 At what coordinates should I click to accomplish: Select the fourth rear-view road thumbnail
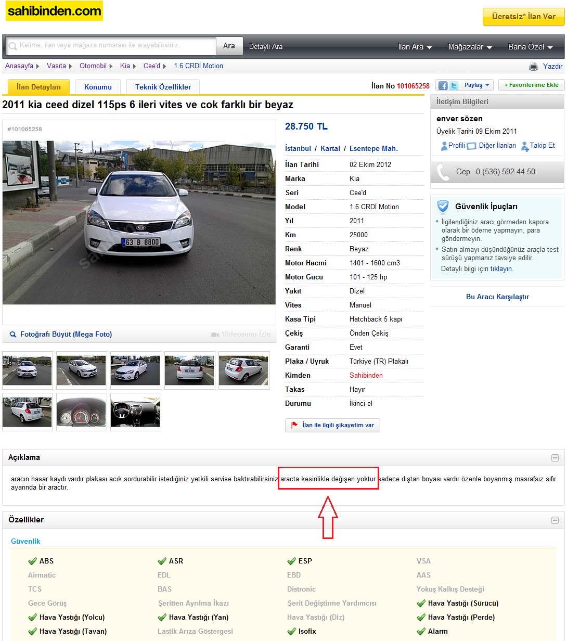point(189,370)
